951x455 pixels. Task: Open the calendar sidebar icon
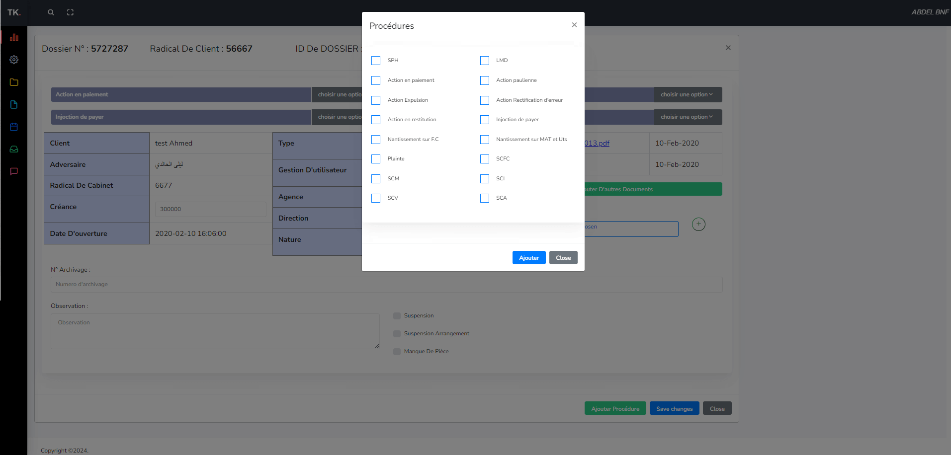14,127
